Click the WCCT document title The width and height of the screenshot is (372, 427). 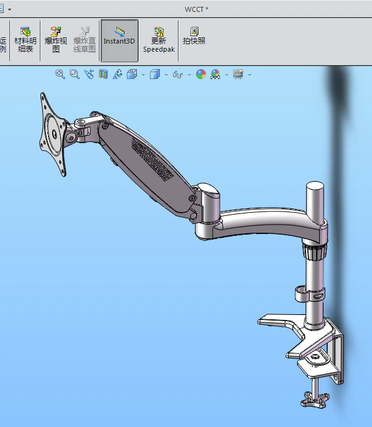pos(196,9)
